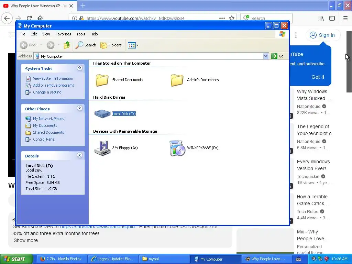Click Show more in video description

(25, 240)
